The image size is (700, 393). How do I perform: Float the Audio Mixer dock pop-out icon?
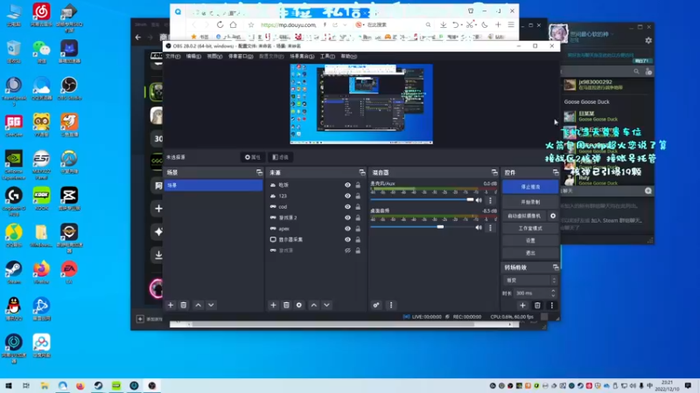pos(494,172)
